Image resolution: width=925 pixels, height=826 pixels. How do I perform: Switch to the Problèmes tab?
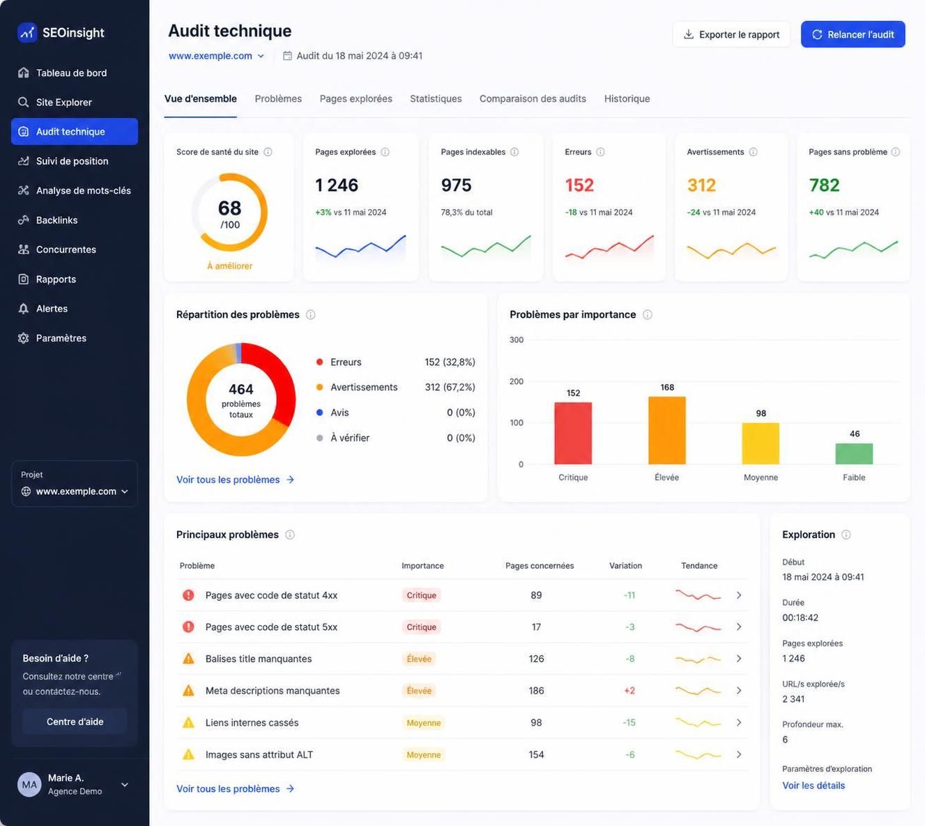click(x=278, y=98)
